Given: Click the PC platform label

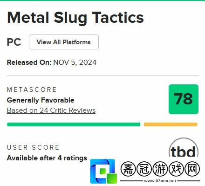Looking at the screenshot, I should pyautogui.click(x=14, y=42).
